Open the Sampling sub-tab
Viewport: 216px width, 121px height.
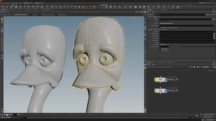155,30
